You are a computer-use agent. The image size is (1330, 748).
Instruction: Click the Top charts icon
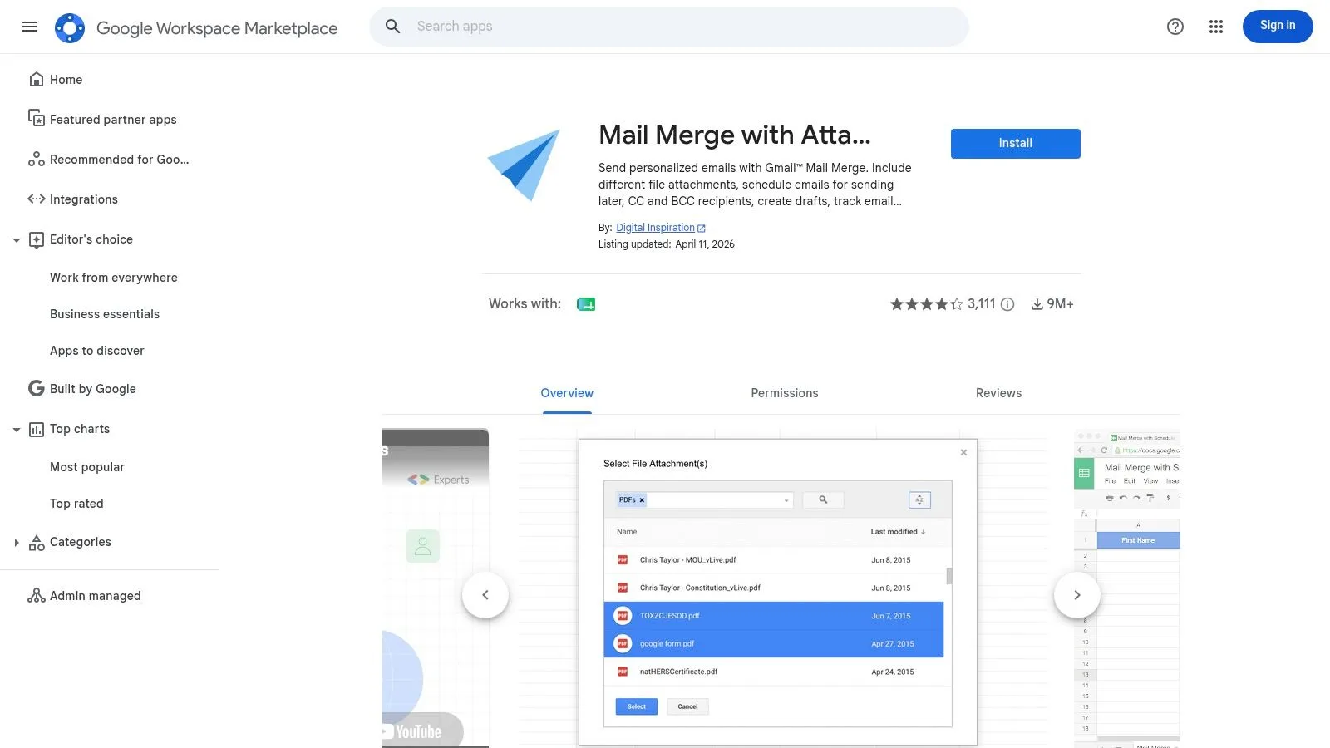pos(37,429)
